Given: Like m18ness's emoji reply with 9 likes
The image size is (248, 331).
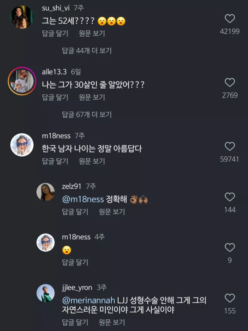Looking at the screenshot, I should click(x=230, y=247).
